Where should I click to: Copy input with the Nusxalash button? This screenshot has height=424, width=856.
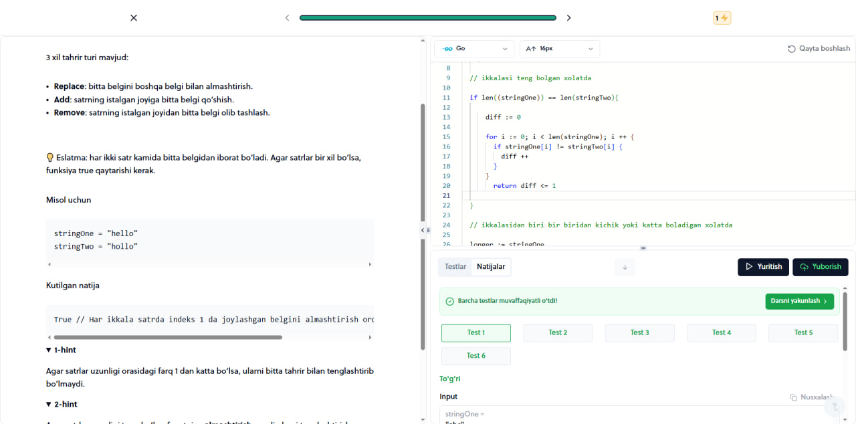coord(811,397)
